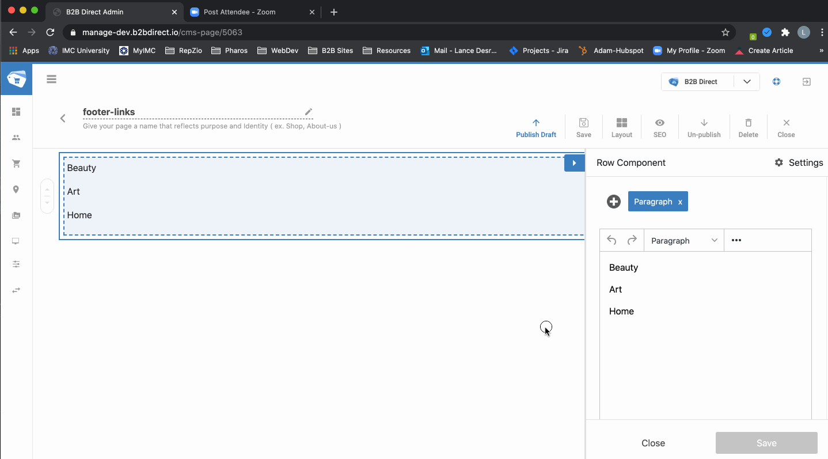
Task: Open the IMC University bookmark
Action: pyautogui.click(x=79, y=51)
